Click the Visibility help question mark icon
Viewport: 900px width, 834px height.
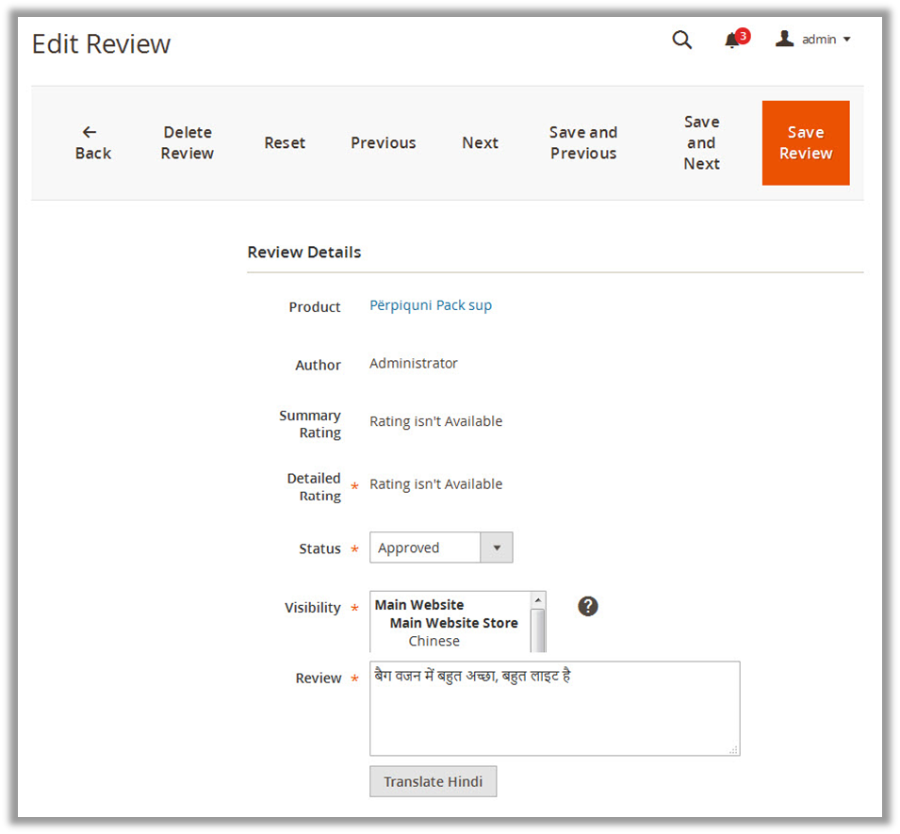coord(588,606)
